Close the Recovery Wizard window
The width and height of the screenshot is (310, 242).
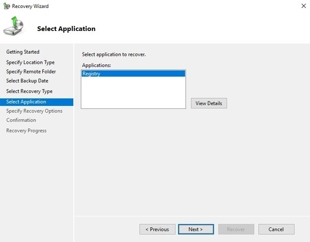(x=303, y=6)
